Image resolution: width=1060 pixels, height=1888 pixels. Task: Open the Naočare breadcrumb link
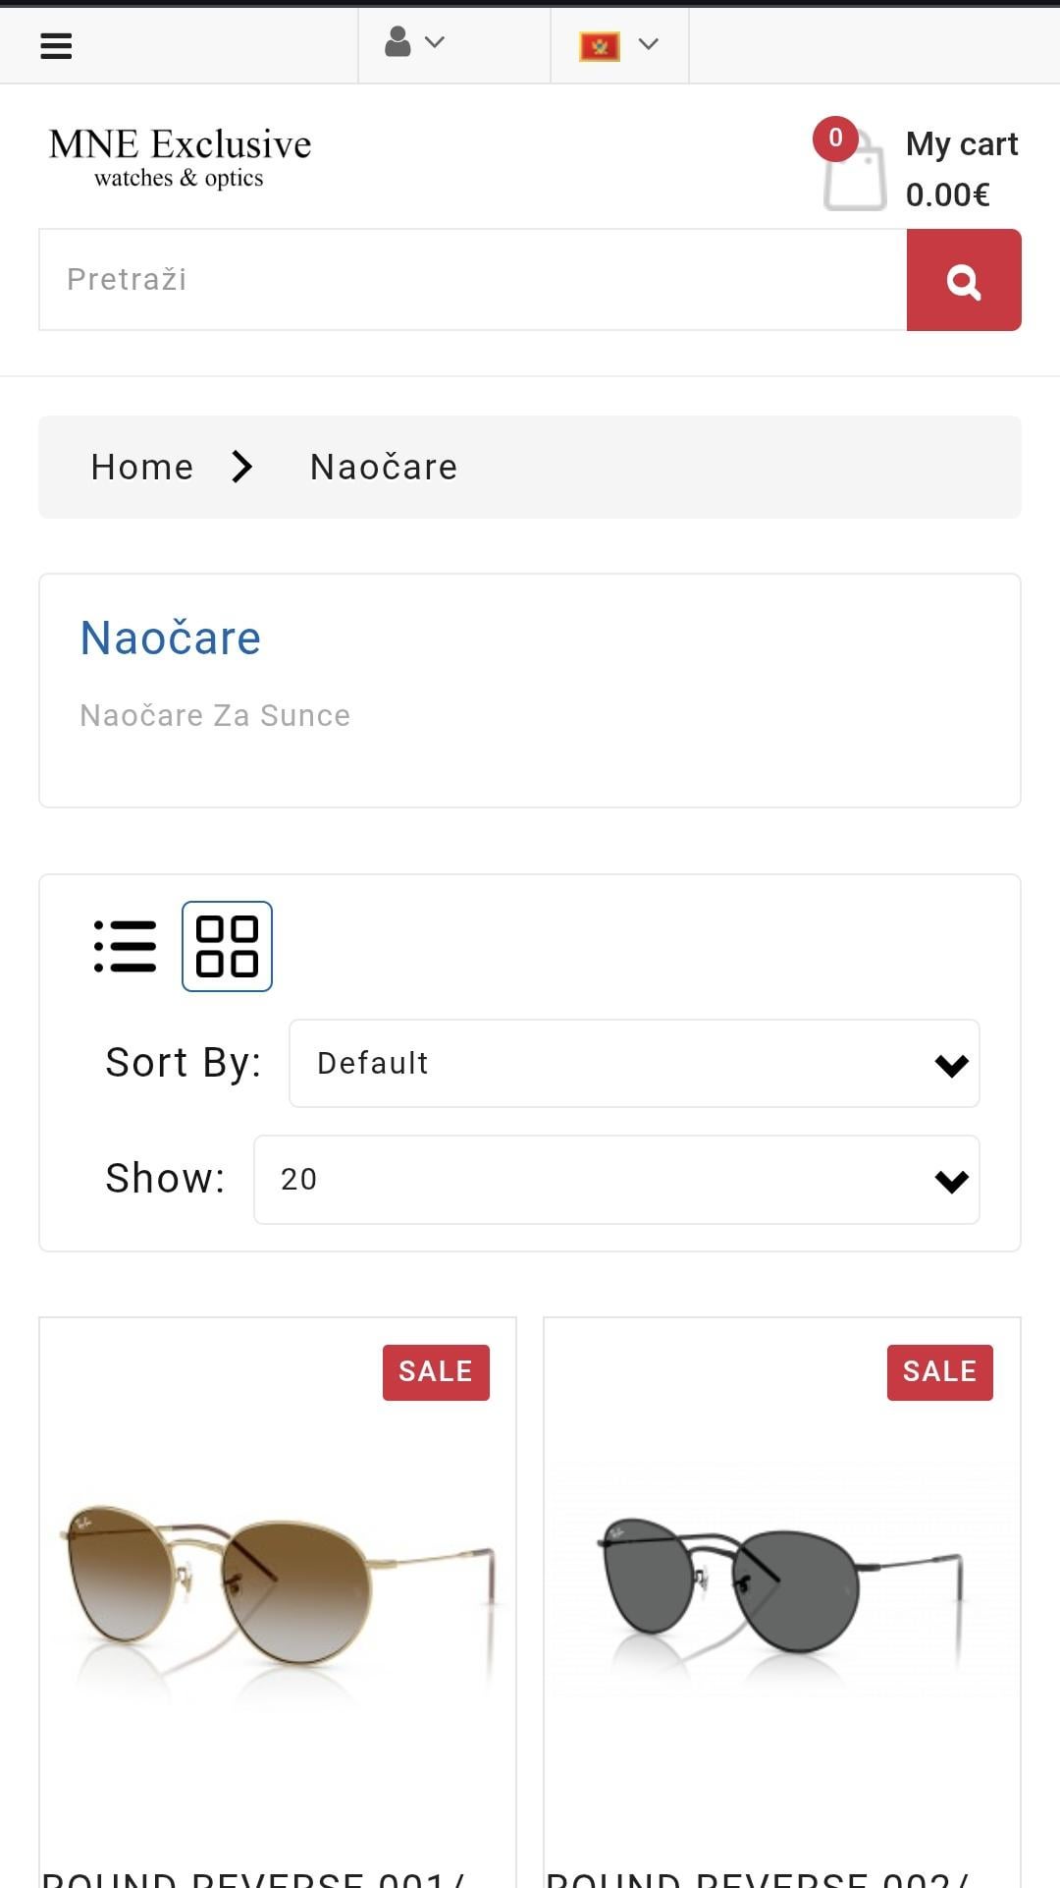pyautogui.click(x=384, y=467)
